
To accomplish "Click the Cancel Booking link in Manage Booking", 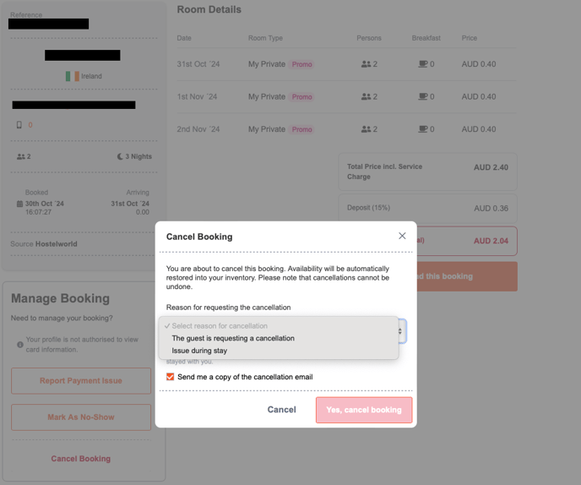I will coord(81,459).
